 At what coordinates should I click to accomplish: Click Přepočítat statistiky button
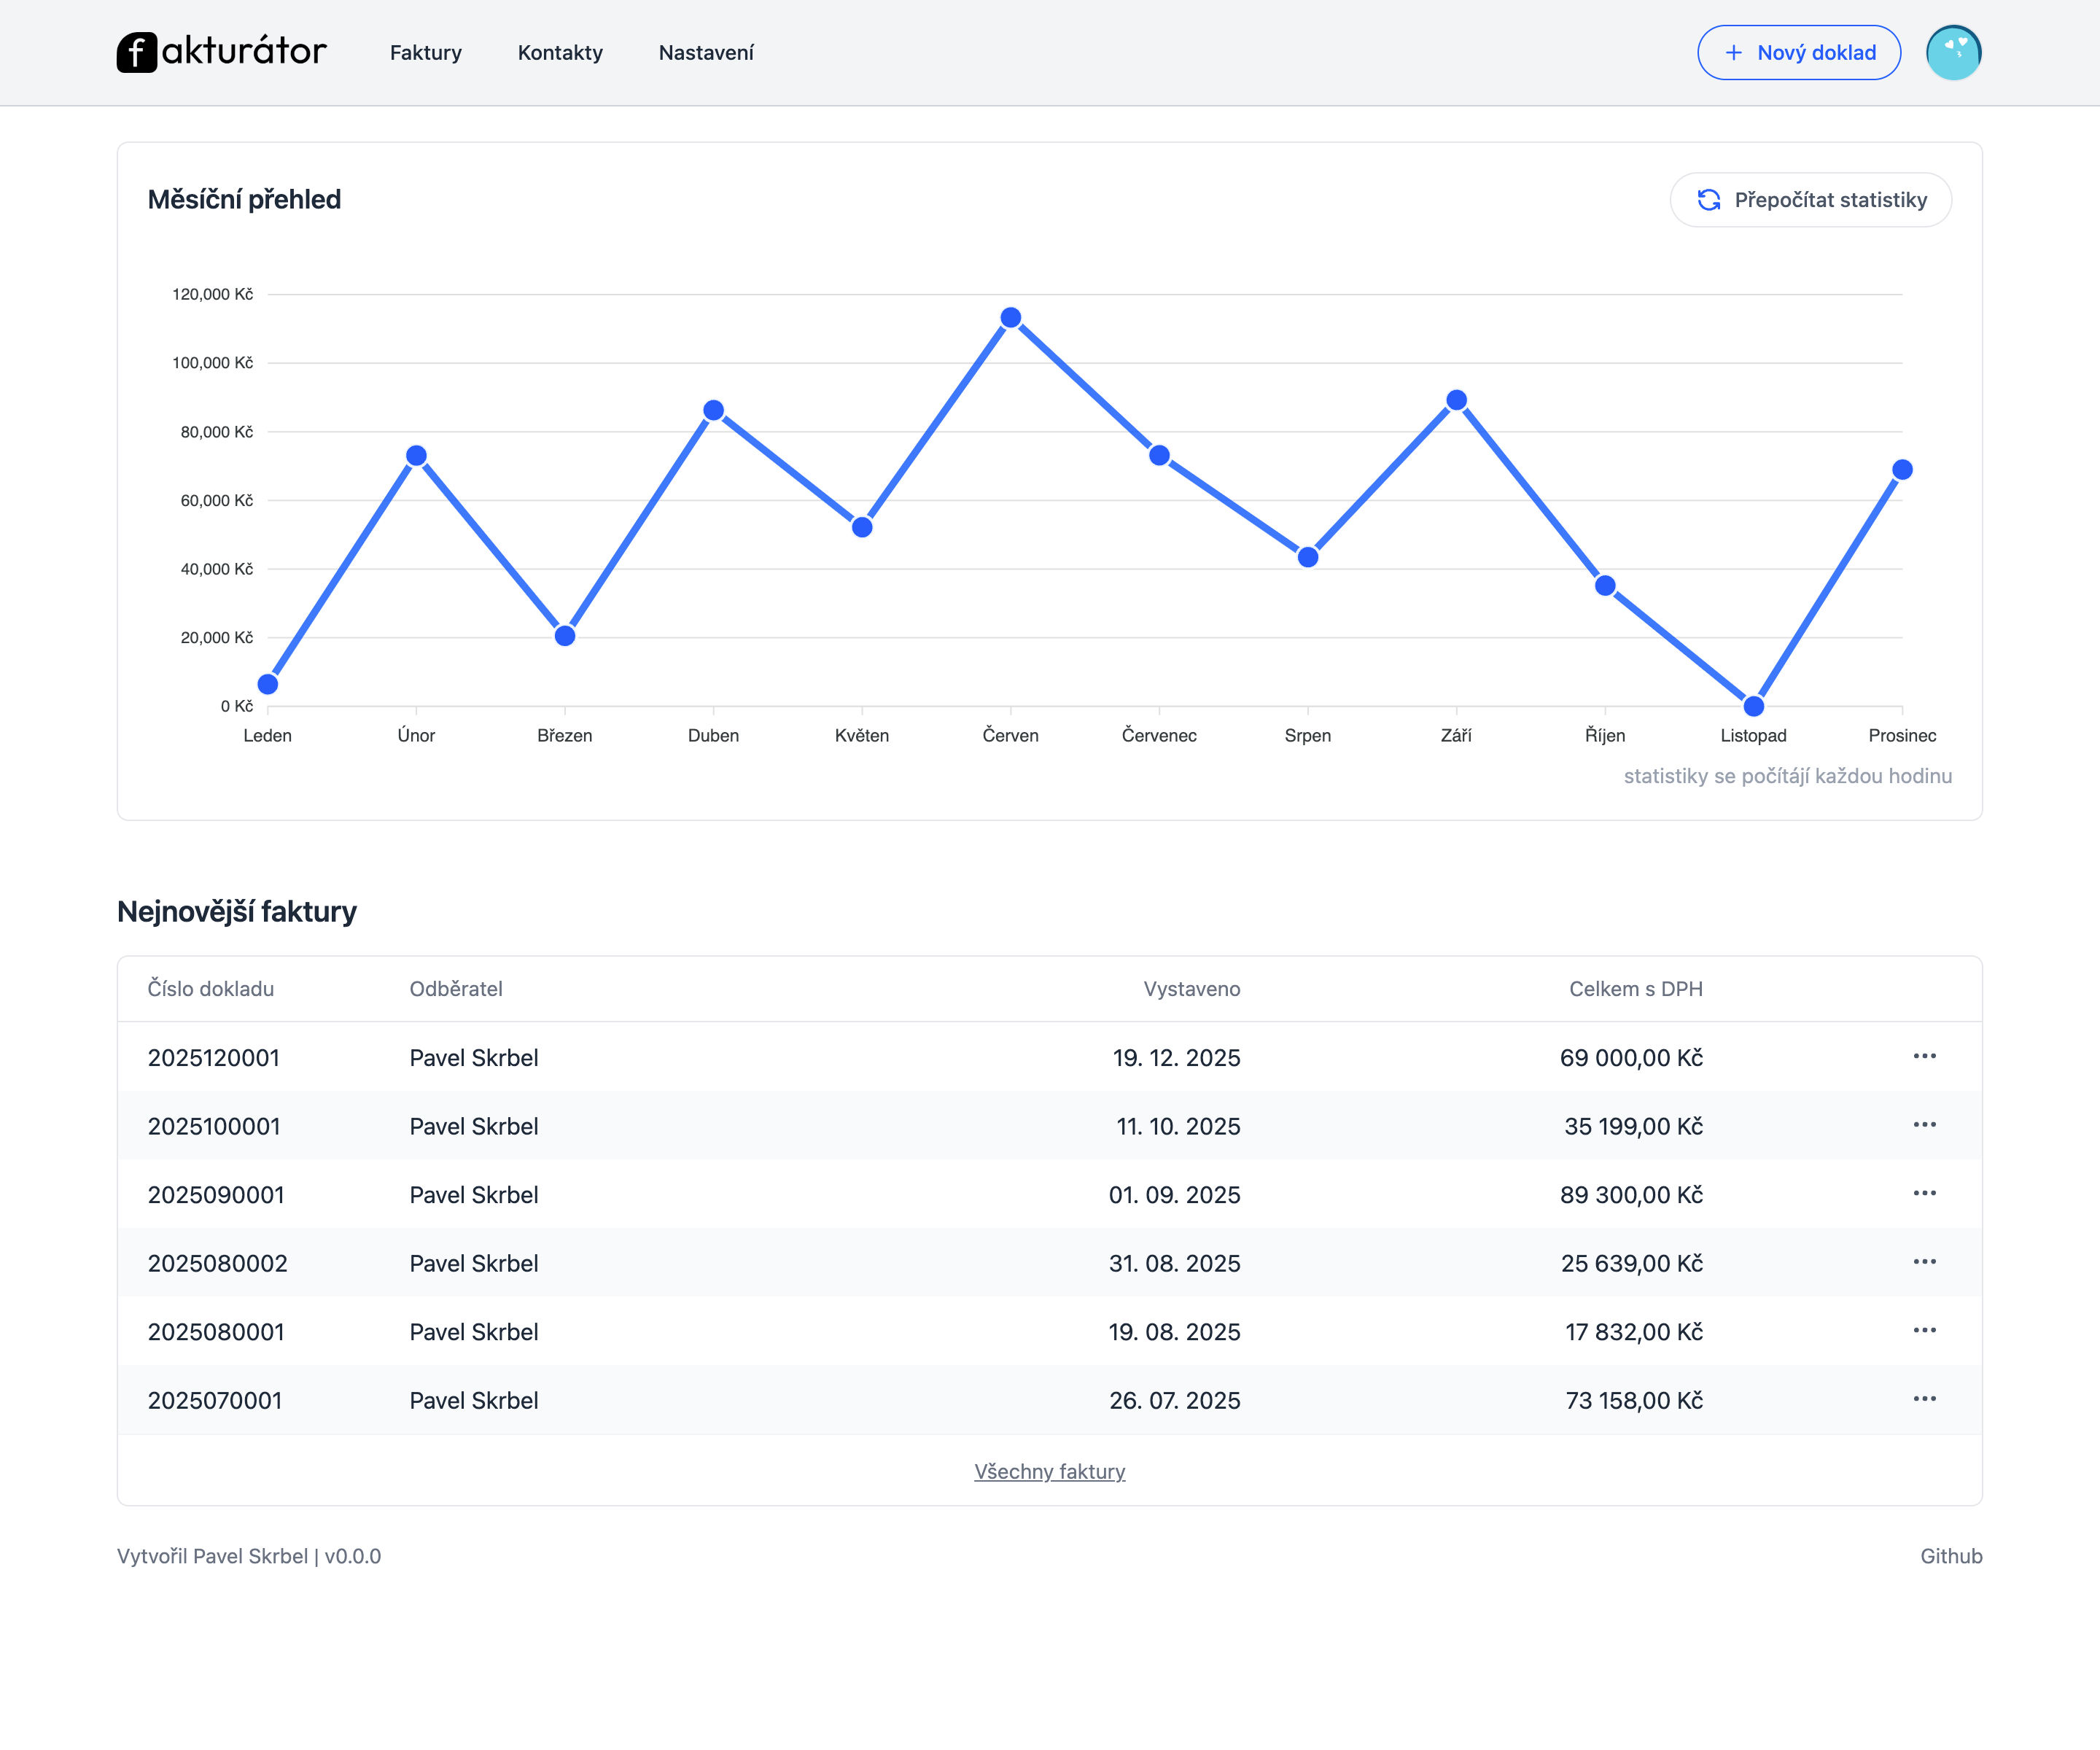[1810, 200]
